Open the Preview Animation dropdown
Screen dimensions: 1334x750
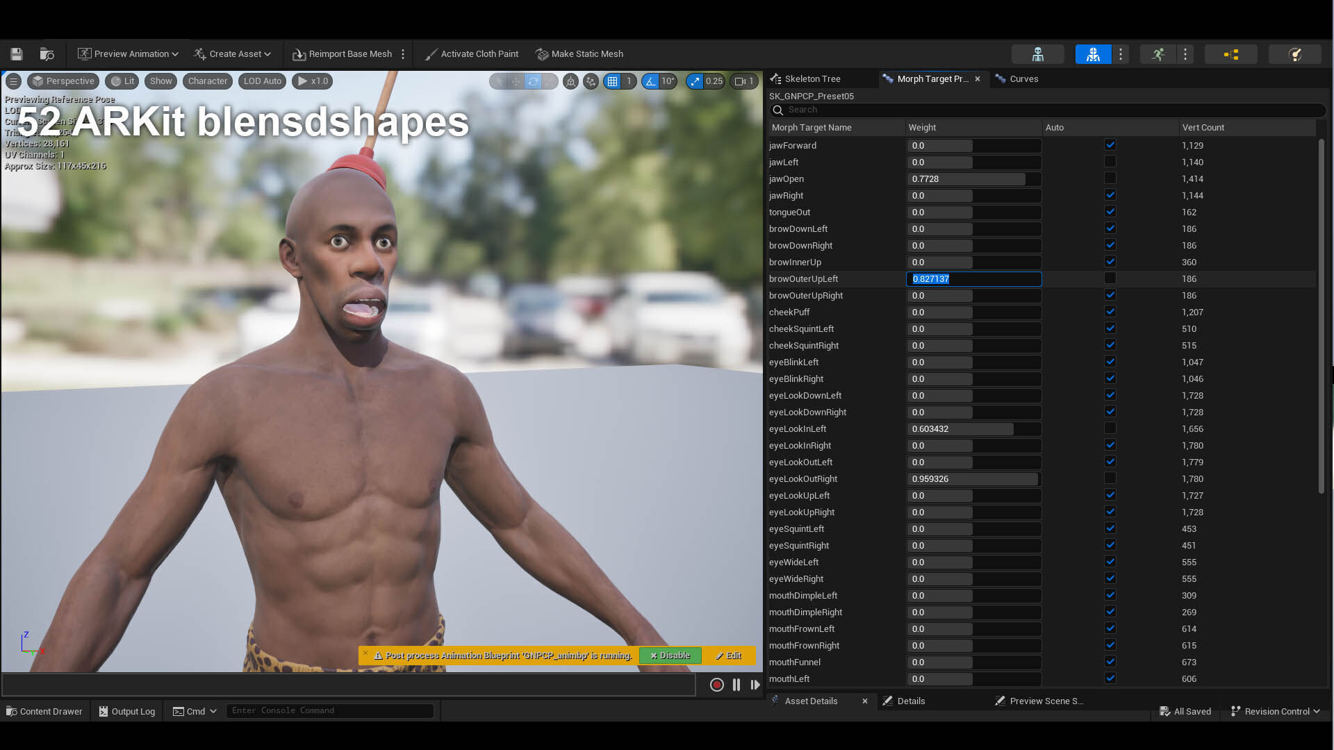point(129,54)
